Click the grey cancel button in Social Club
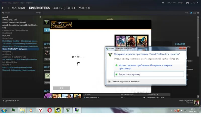Screen dimensions: 201x117 (x=61, y=88)
